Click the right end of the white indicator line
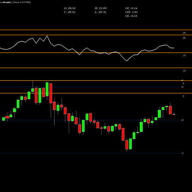This screenshot has height=192, width=192. point(174,48)
